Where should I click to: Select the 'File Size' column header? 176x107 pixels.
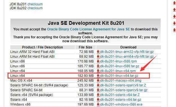click(x=85, y=47)
